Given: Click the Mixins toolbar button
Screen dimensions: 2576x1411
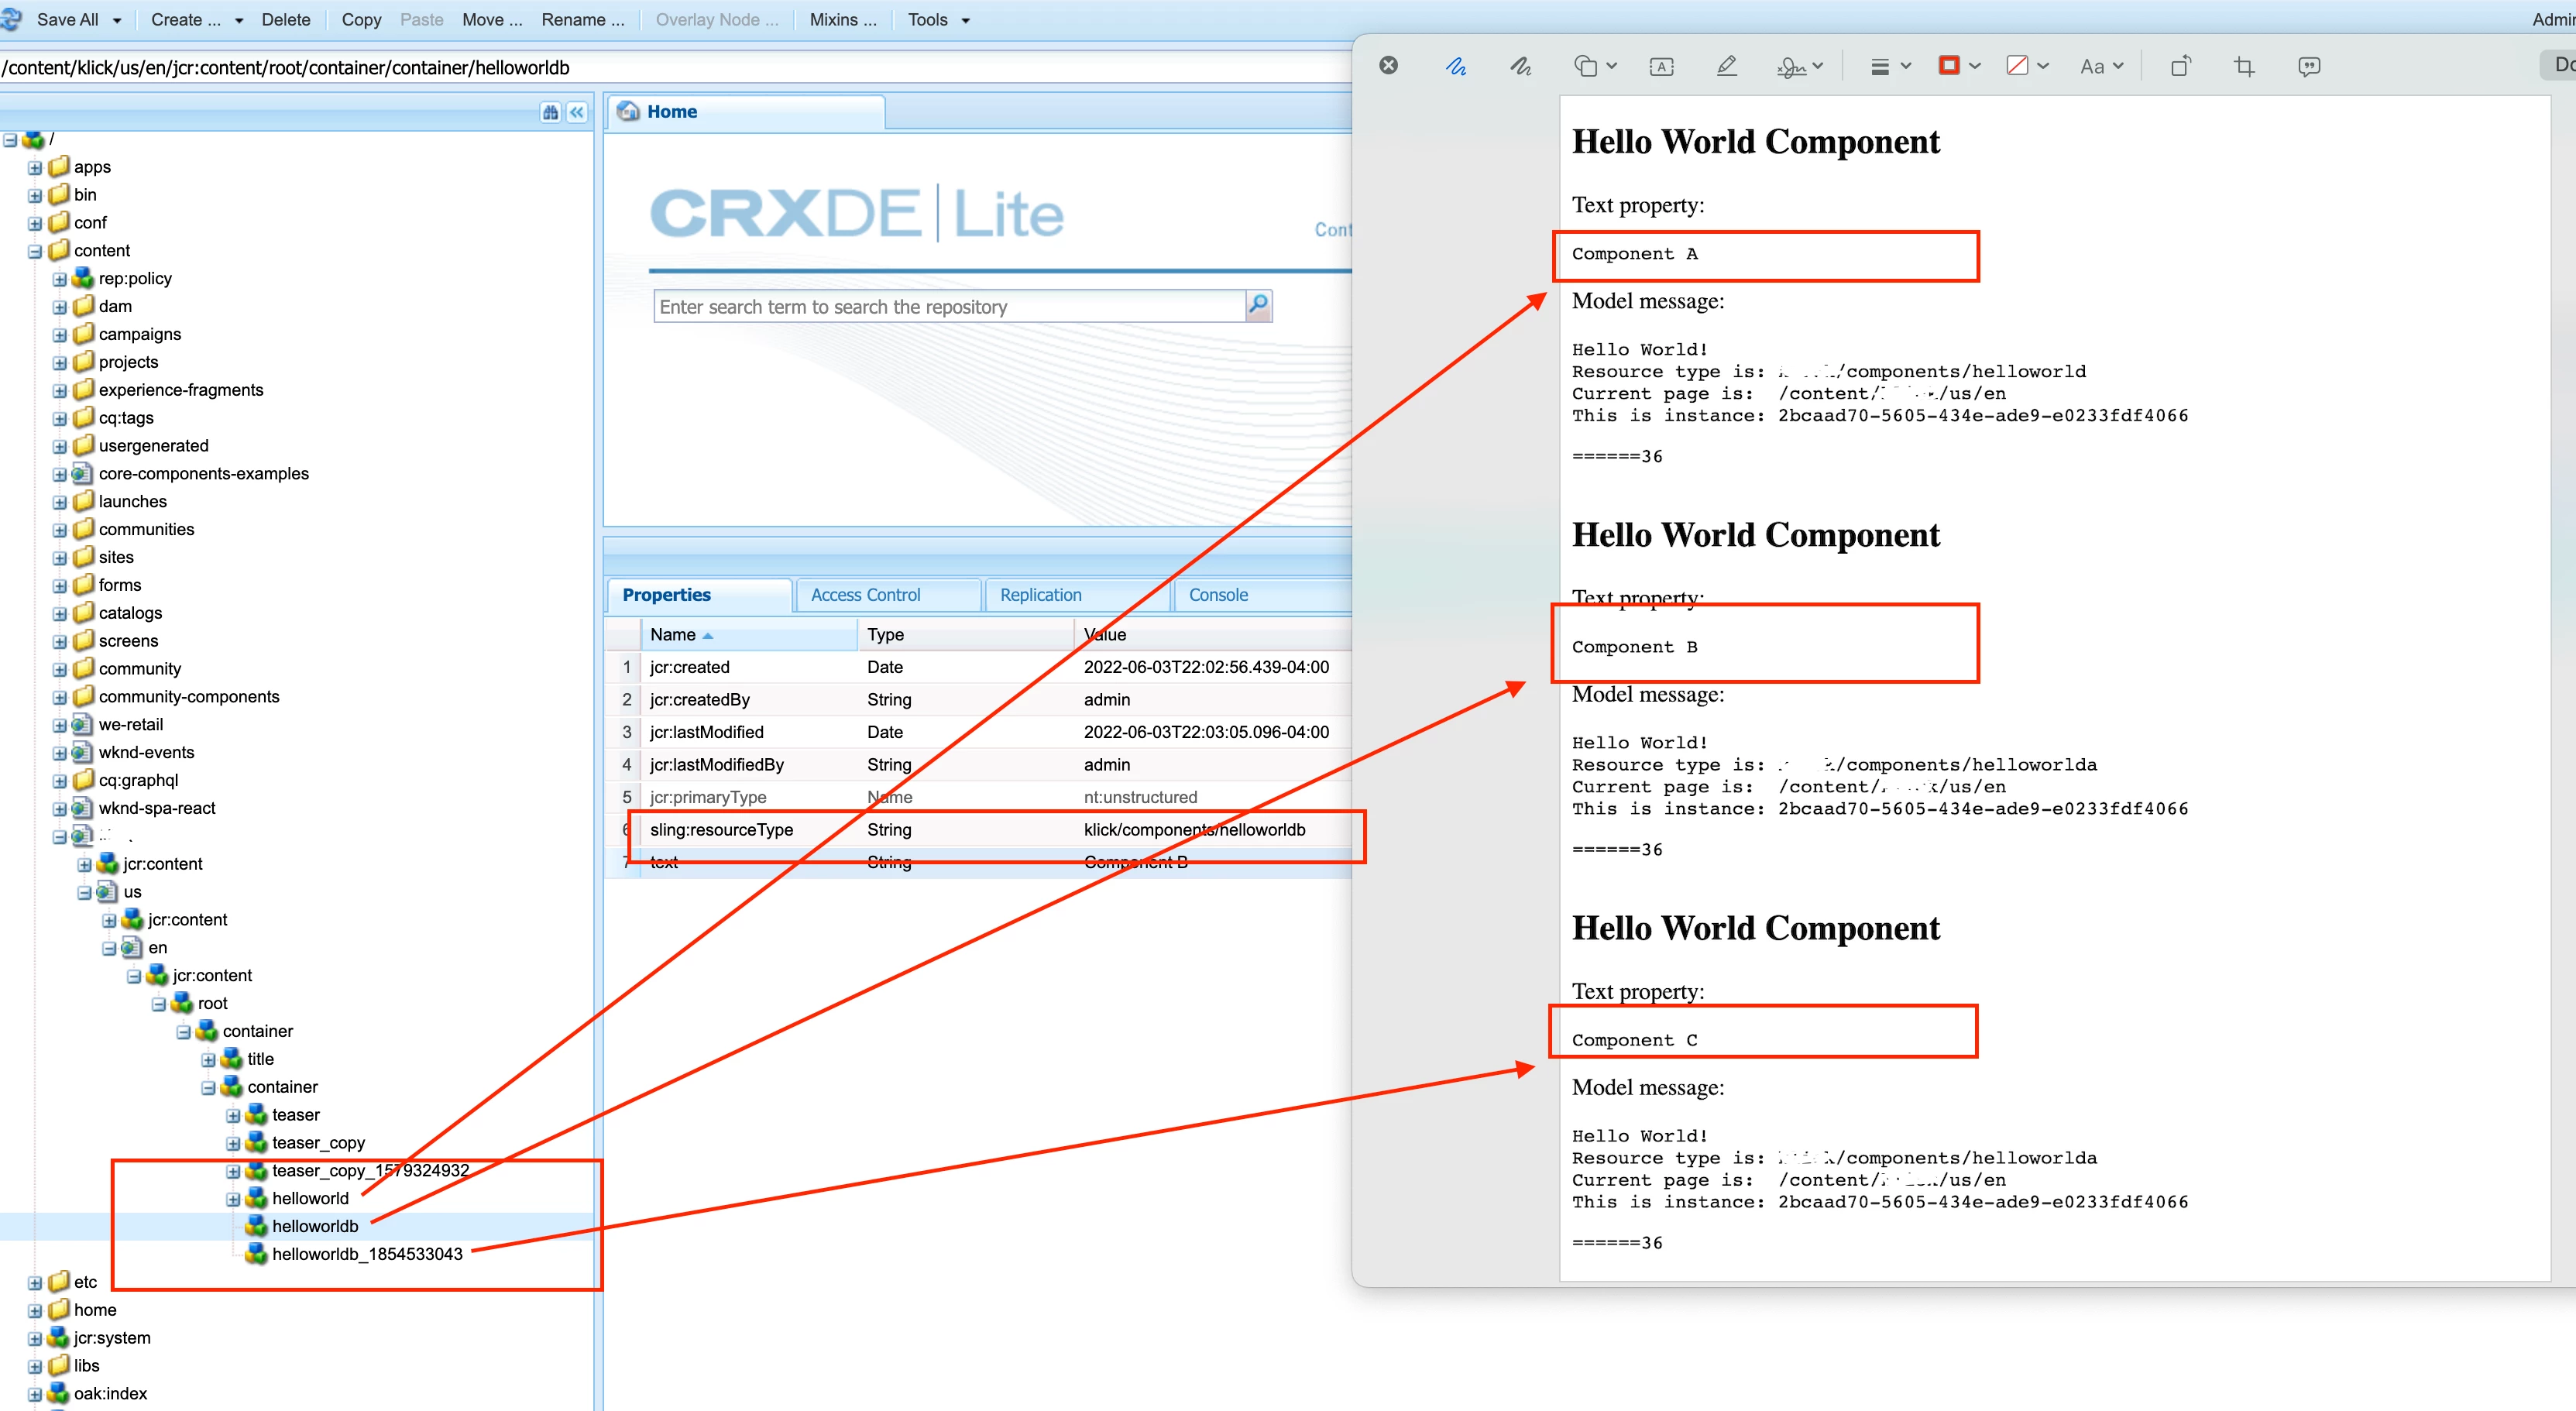Looking at the screenshot, I should coord(842,19).
